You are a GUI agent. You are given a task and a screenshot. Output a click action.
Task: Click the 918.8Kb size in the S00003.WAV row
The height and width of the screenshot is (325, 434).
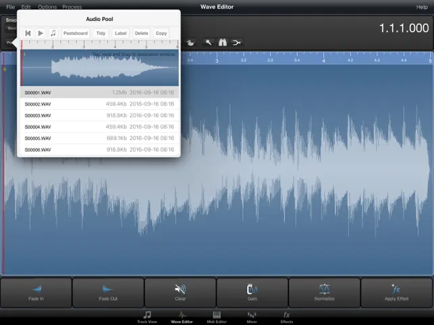pyautogui.click(x=117, y=115)
